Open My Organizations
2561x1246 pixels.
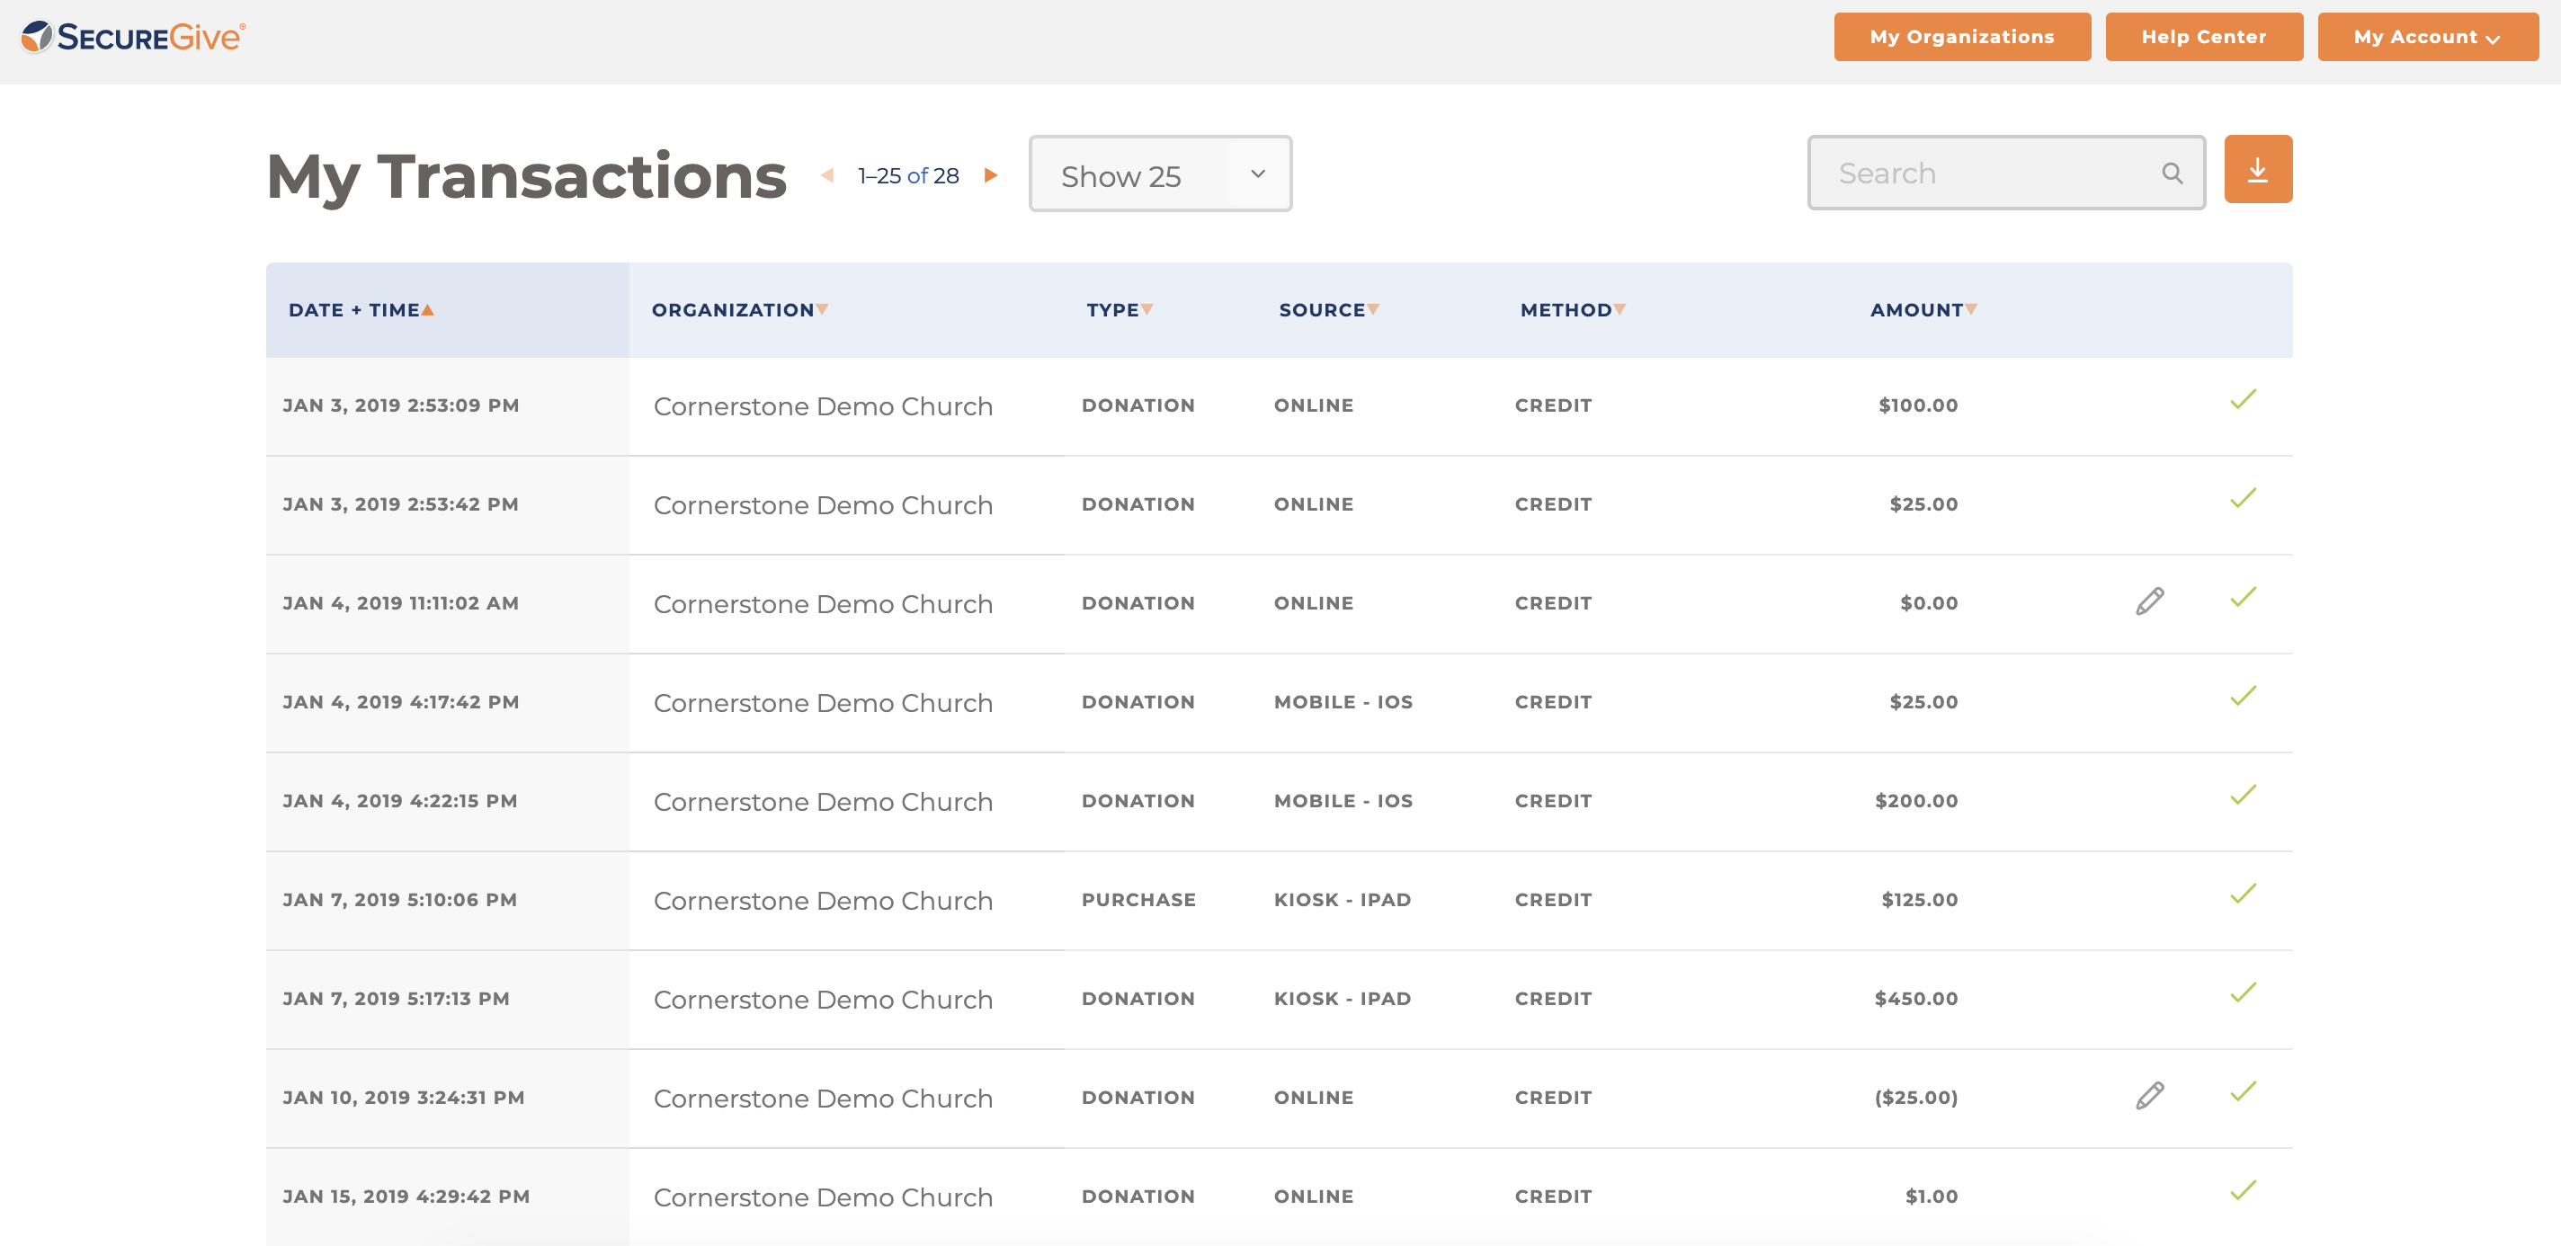[1961, 38]
